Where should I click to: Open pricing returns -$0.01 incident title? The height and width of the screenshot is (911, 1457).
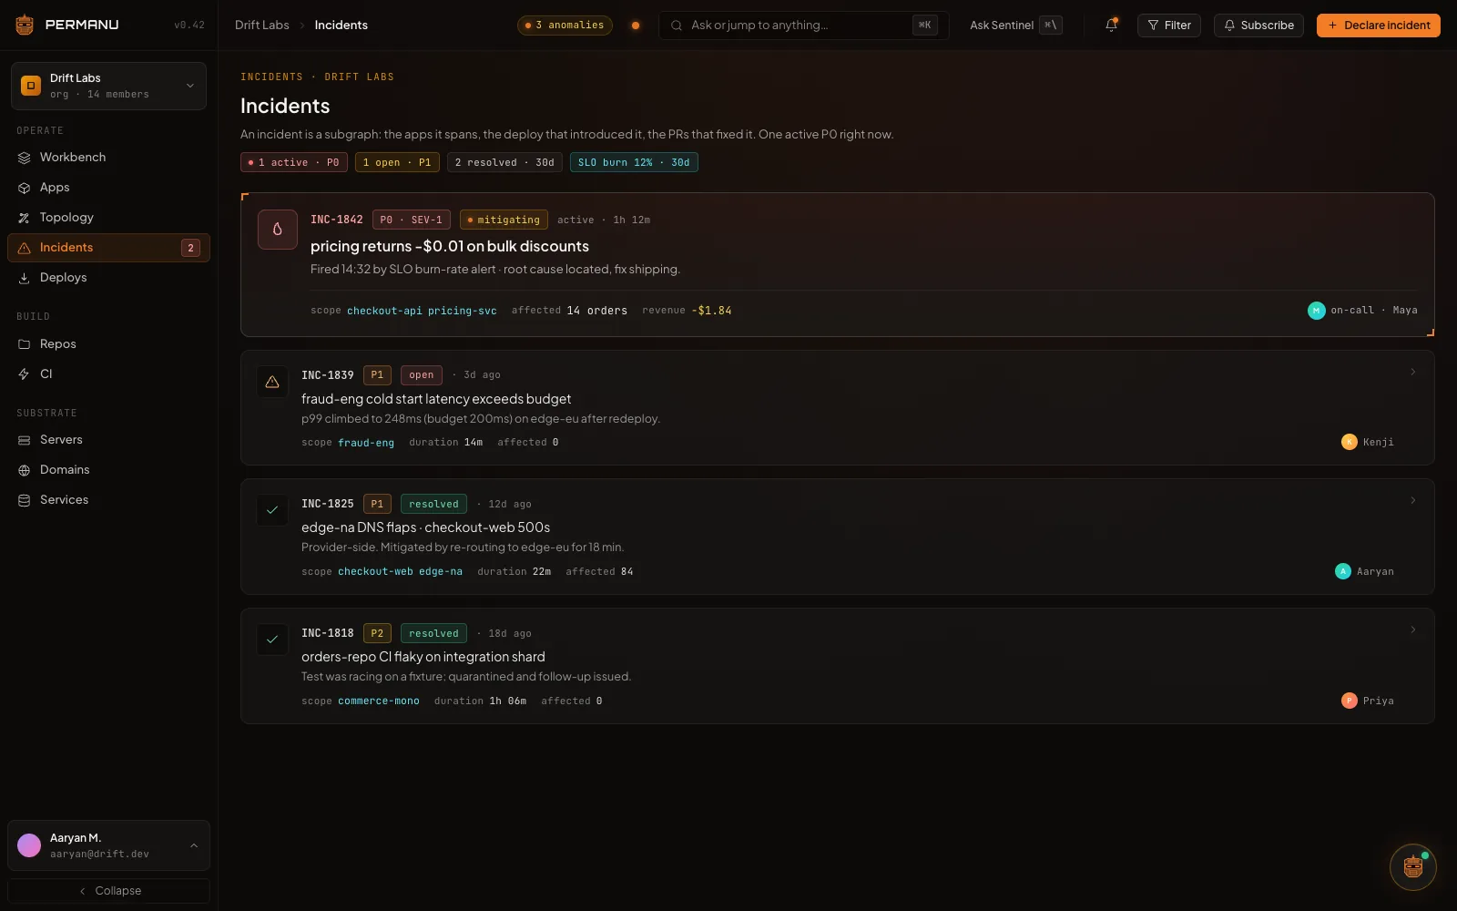[x=450, y=246]
